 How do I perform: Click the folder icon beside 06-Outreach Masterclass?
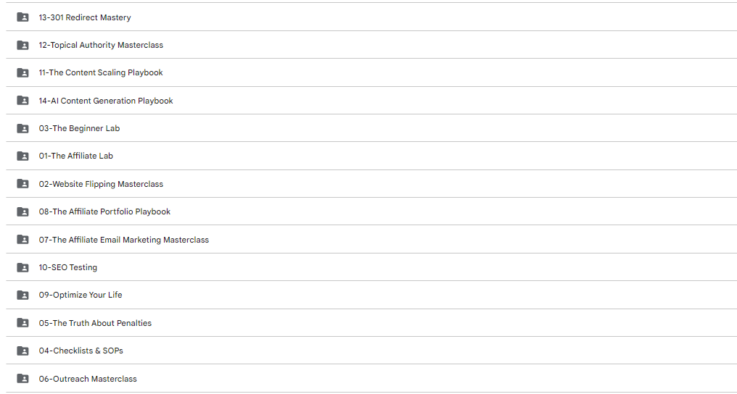click(x=22, y=379)
